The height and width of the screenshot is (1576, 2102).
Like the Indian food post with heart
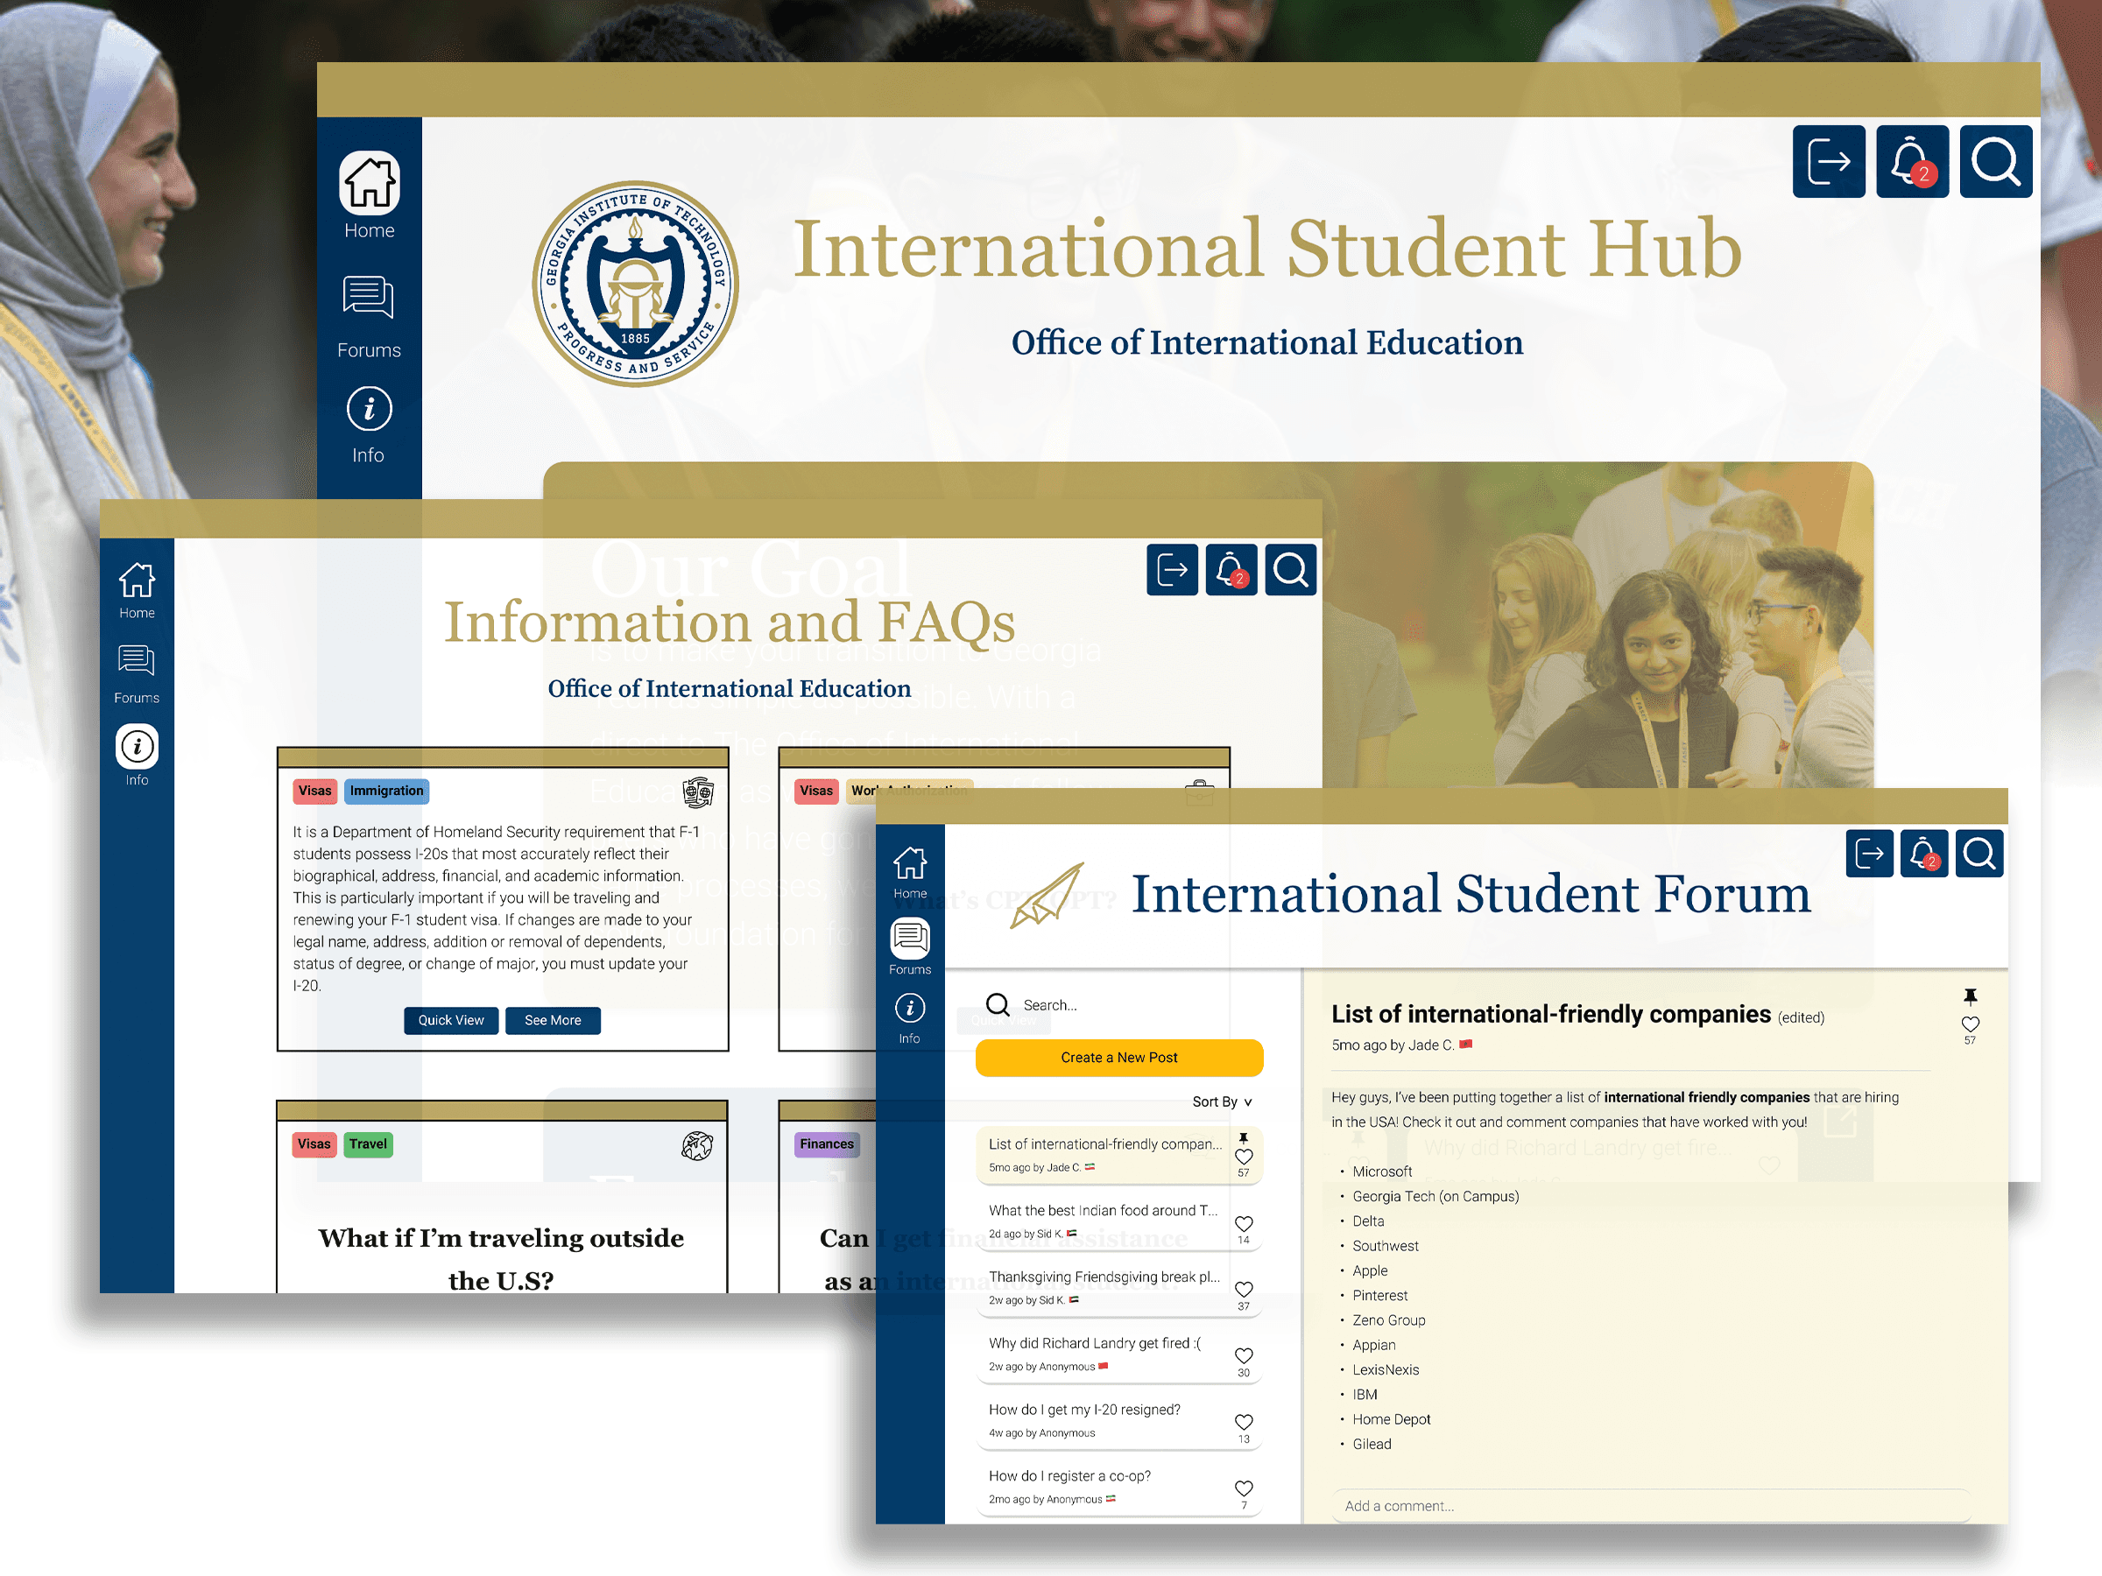[x=1243, y=1223]
